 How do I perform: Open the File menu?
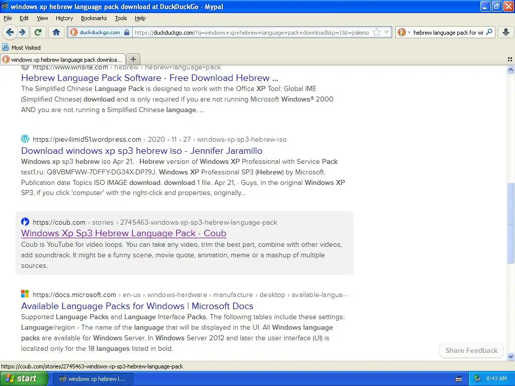[8, 18]
